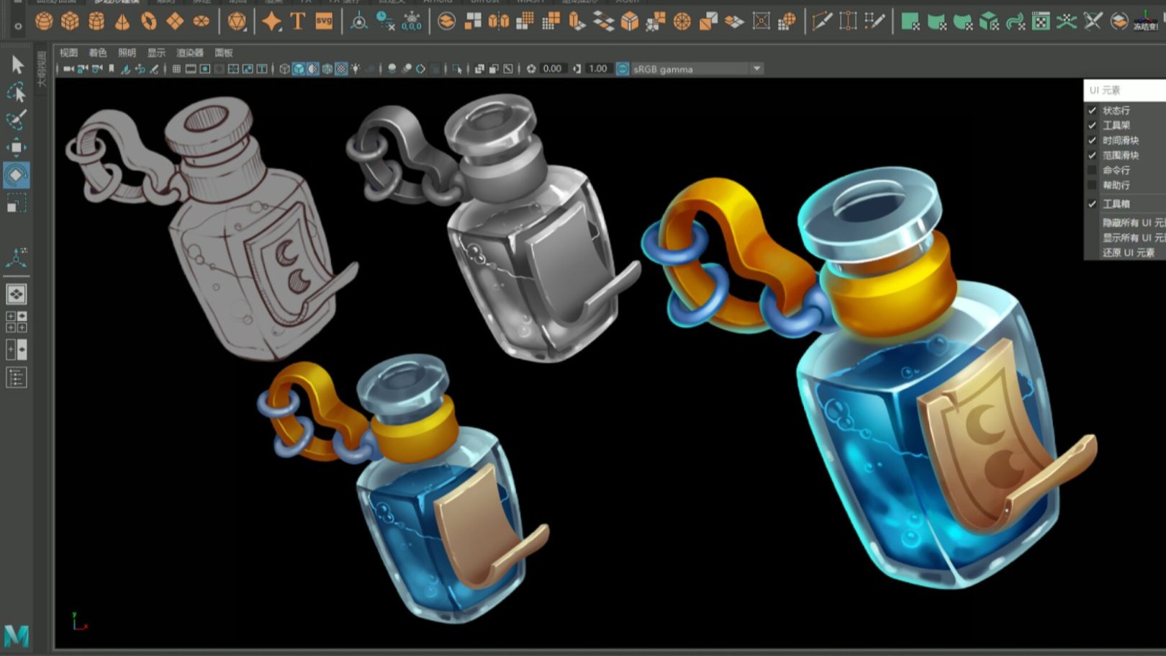Toggle the 命令行 (command line) checkbox
This screenshot has width=1166, height=656.
click(x=1092, y=171)
